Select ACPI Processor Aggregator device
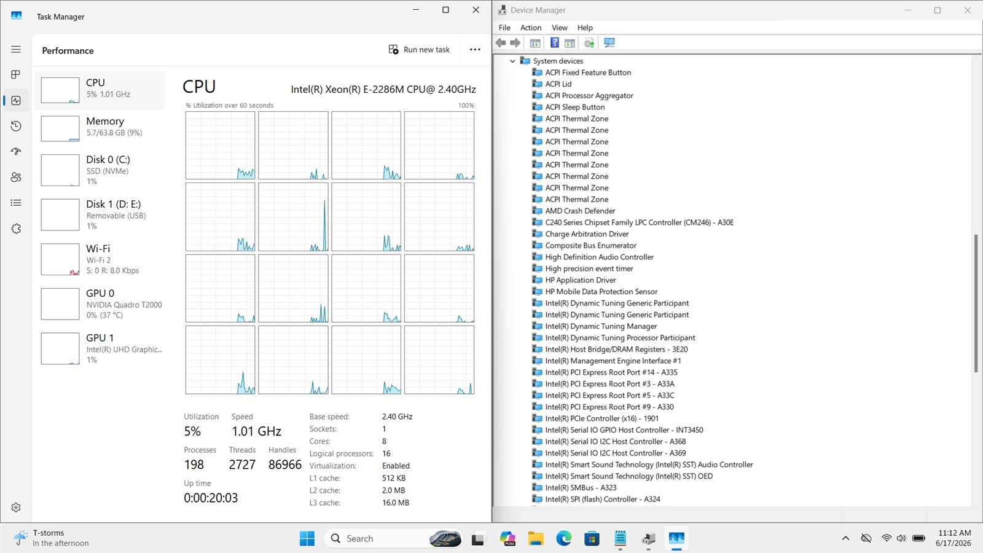The width and height of the screenshot is (983, 553). pos(589,96)
